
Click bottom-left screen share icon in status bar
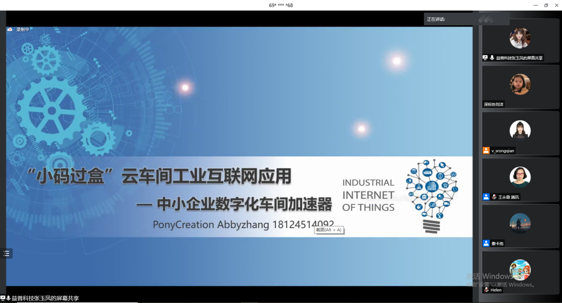(x=3, y=298)
